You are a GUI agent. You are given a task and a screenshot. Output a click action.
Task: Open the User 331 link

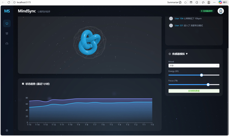[x=179, y=25]
